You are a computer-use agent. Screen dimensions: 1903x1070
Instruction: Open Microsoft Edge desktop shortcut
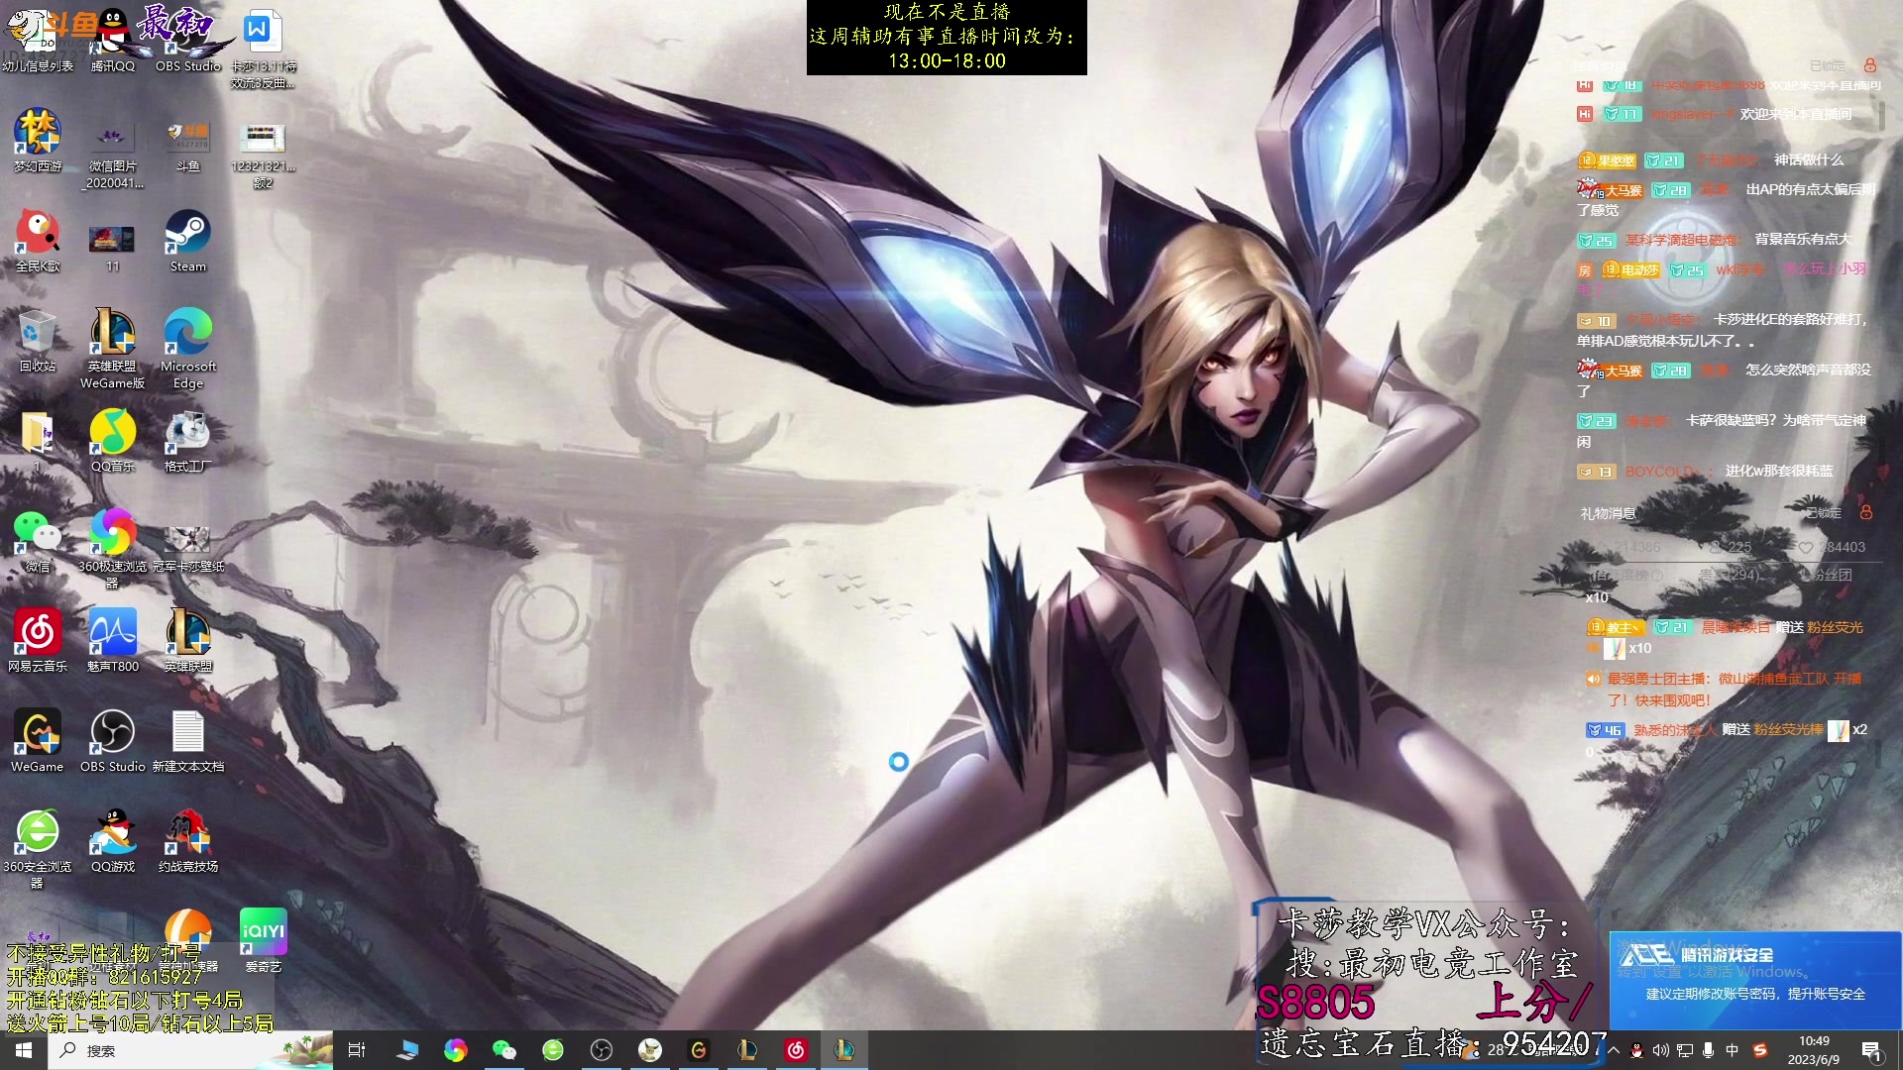[x=188, y=349]
